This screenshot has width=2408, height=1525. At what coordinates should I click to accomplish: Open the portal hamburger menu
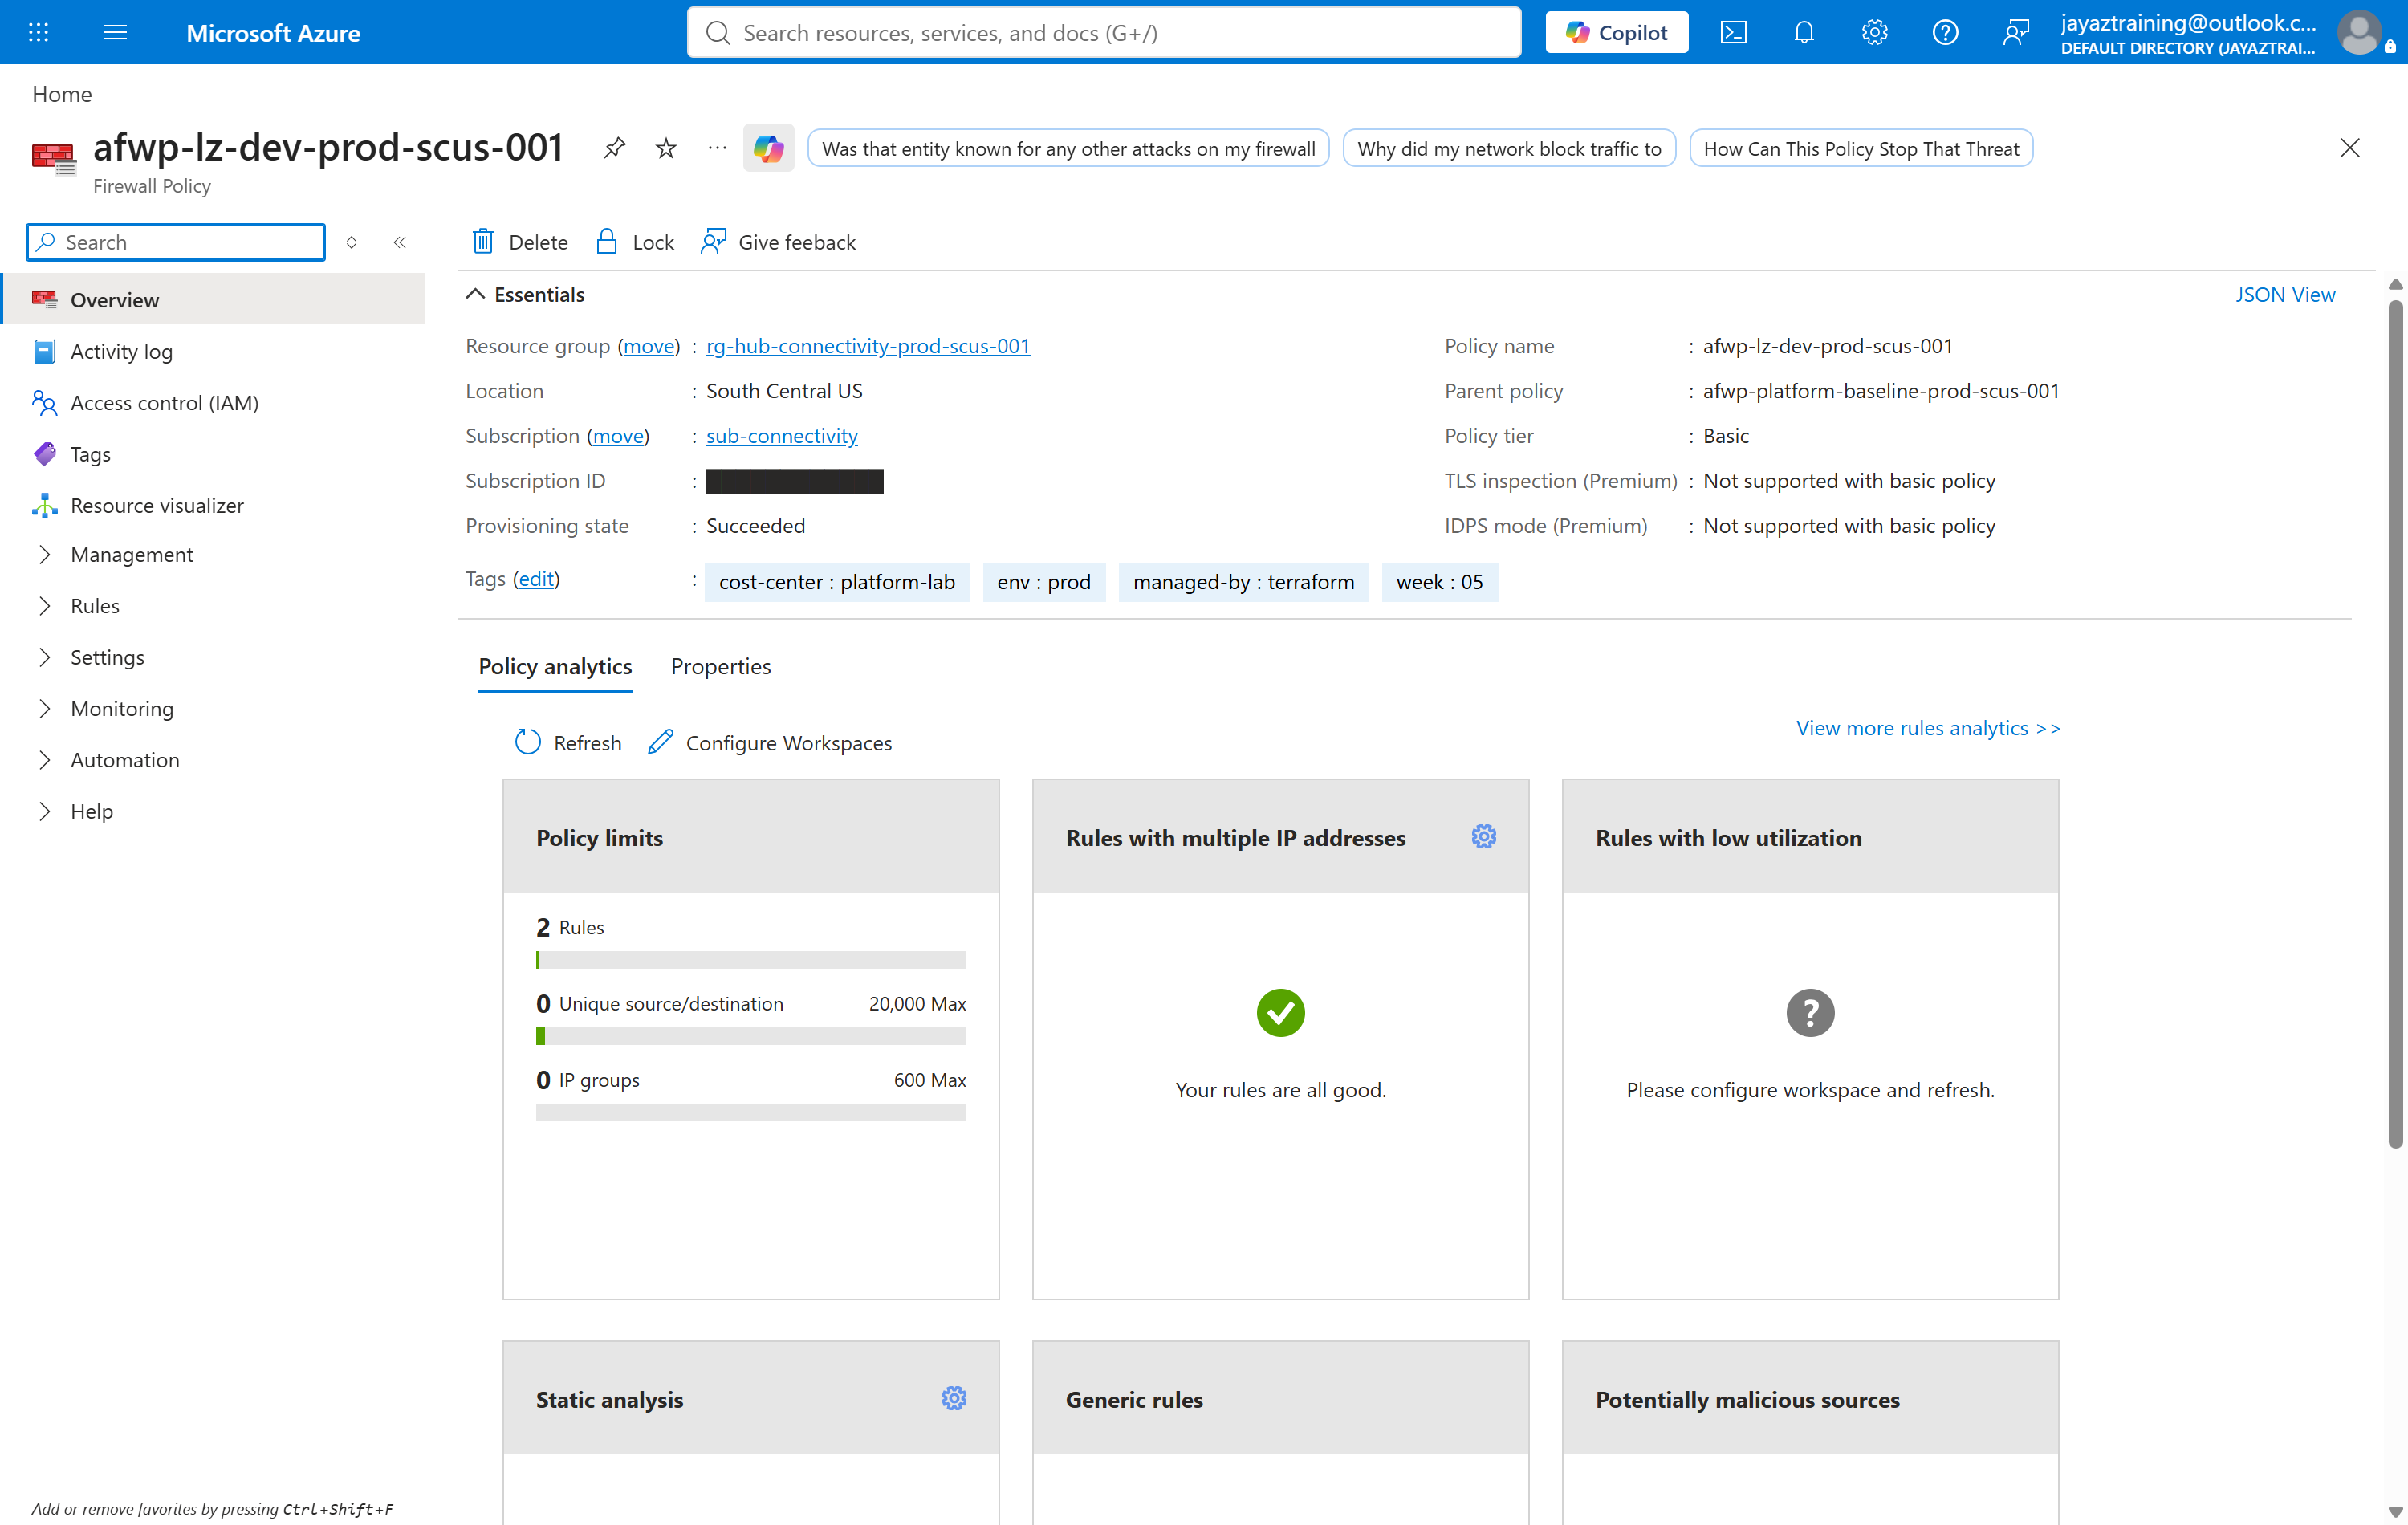click(x=115, y=32)
